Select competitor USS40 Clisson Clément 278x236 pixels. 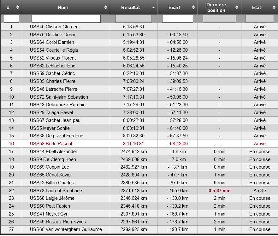click(55, 27)
